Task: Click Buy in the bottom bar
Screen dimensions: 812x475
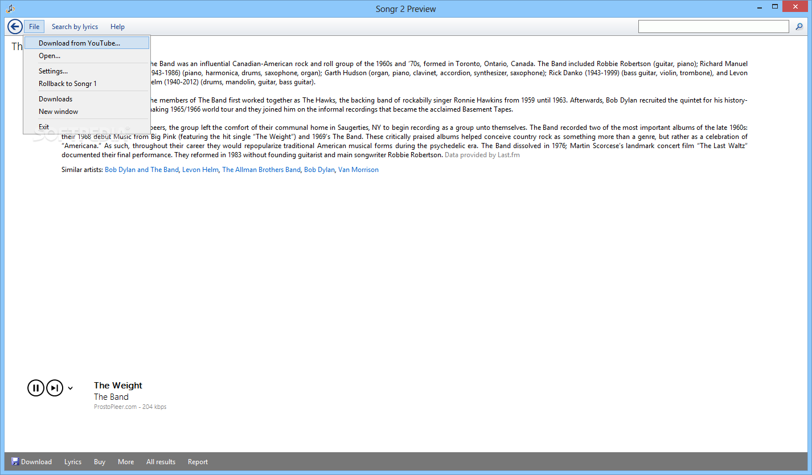Action: (100, 462)
